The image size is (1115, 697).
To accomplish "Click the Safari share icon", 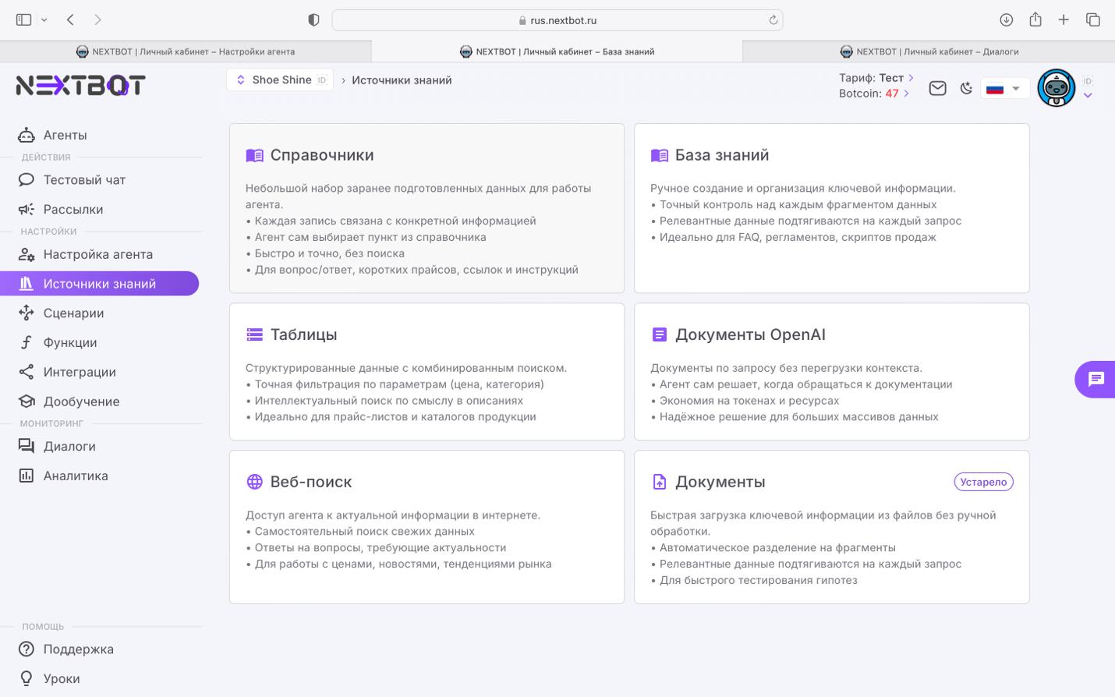I will (1035, 20).
